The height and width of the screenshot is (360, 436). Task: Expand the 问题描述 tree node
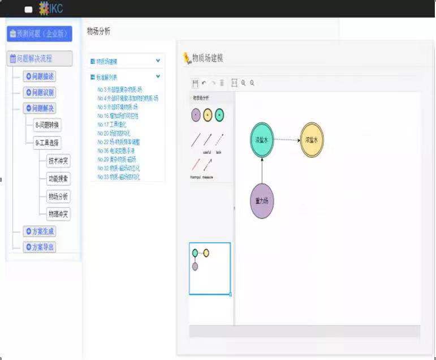[39, 76]
